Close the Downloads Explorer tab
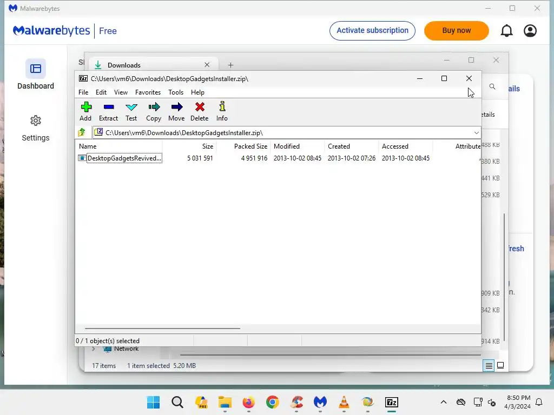This screenshot has width=554, height=415. (207, 65)
